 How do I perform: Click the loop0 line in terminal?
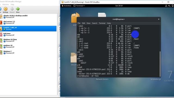(x=104, y=67)
